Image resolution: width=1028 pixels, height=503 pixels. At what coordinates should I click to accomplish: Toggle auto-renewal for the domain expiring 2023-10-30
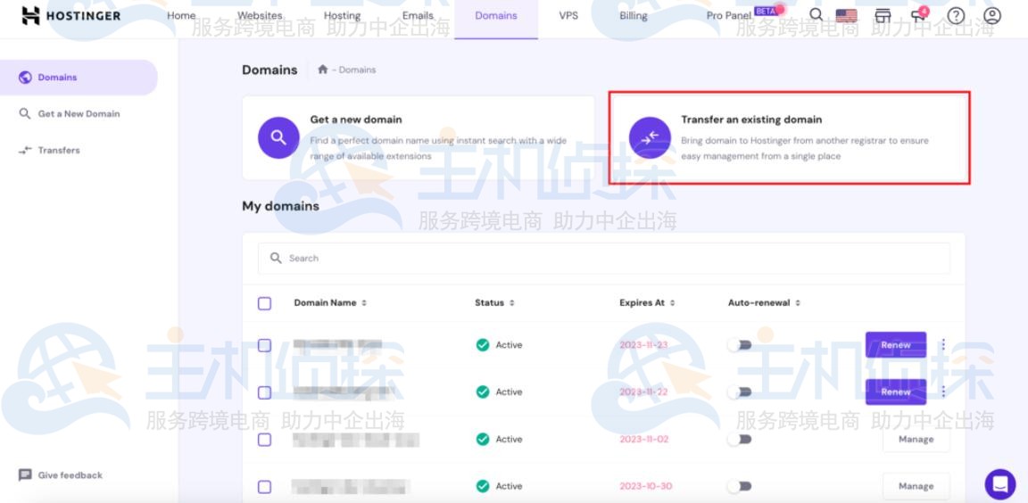click(740, 486)
